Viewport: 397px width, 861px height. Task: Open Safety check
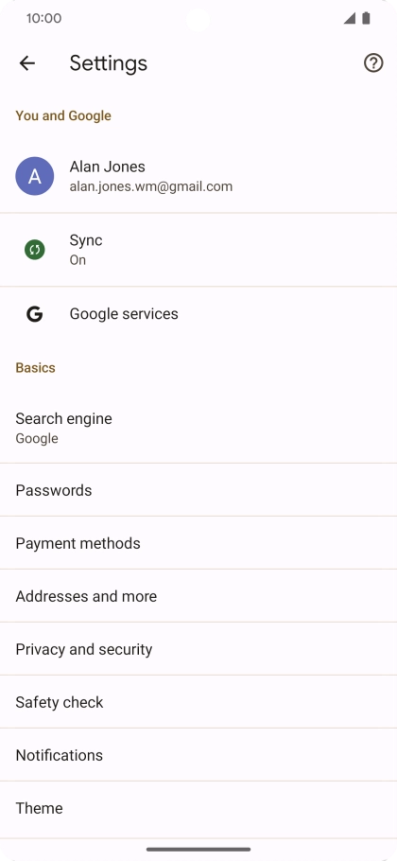click(x=198, y=702)
